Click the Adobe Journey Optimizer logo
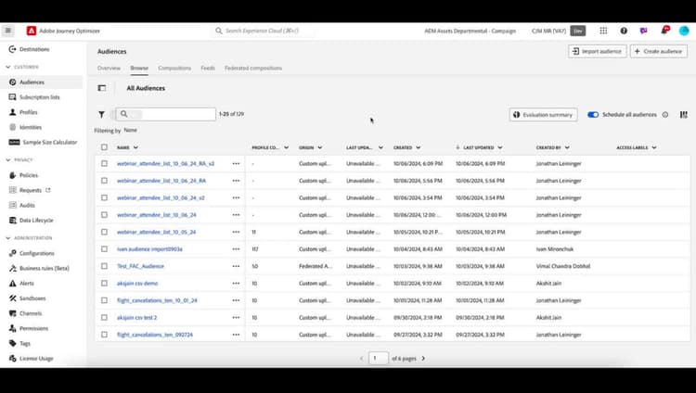 [31, 31]
